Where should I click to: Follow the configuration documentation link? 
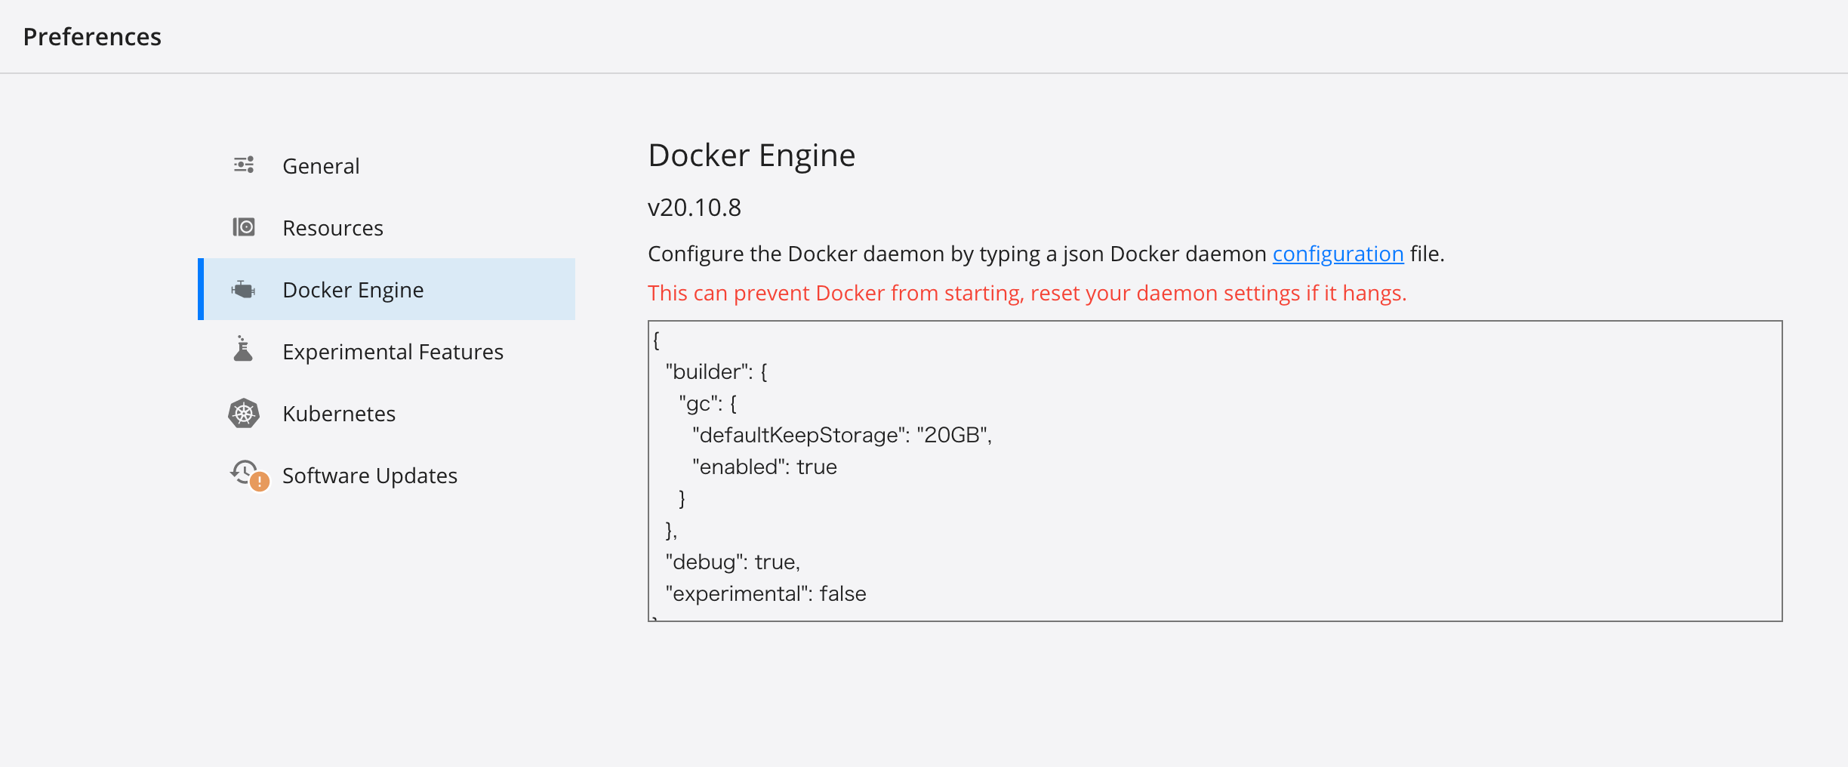tap(1338, 254)
